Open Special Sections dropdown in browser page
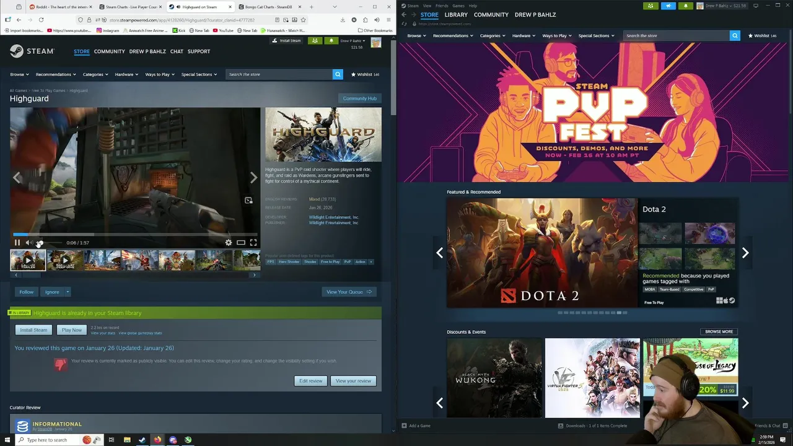 point(199,74)
